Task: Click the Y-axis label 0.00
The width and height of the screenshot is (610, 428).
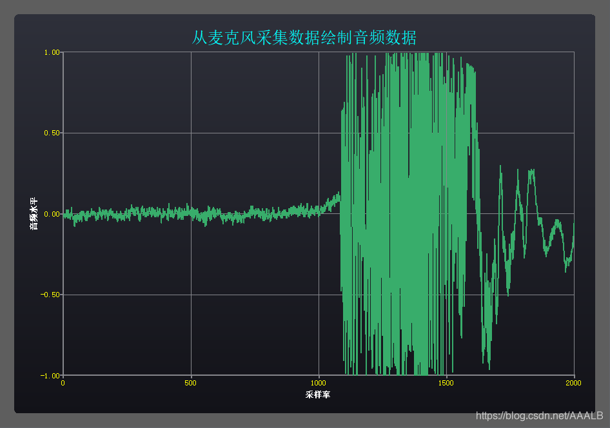Action: (52, 214)
